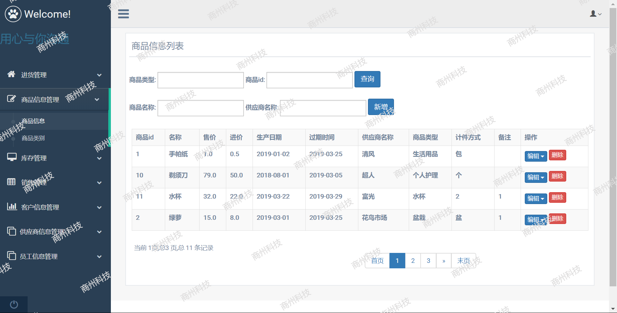The height and width of the screenshot is (313, 617).
Task: Go to page 3
Action: [428, 261]
